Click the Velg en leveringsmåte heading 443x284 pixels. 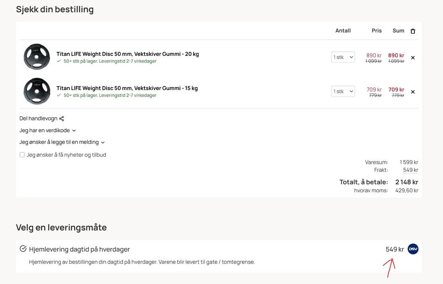[x=61, y=228]
